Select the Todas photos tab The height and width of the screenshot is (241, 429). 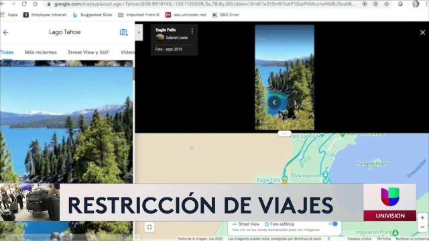[7, 52]
